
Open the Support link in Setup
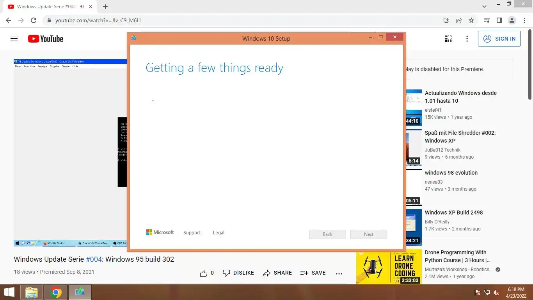[192, 232]
